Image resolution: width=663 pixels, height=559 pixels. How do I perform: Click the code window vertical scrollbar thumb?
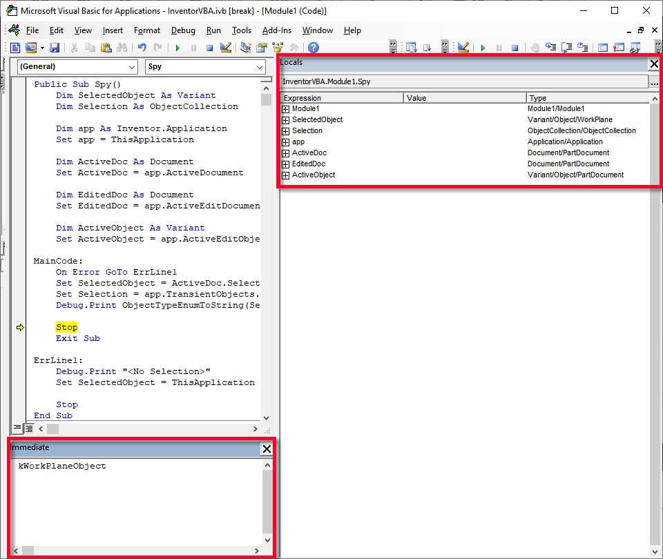(266, 99)
